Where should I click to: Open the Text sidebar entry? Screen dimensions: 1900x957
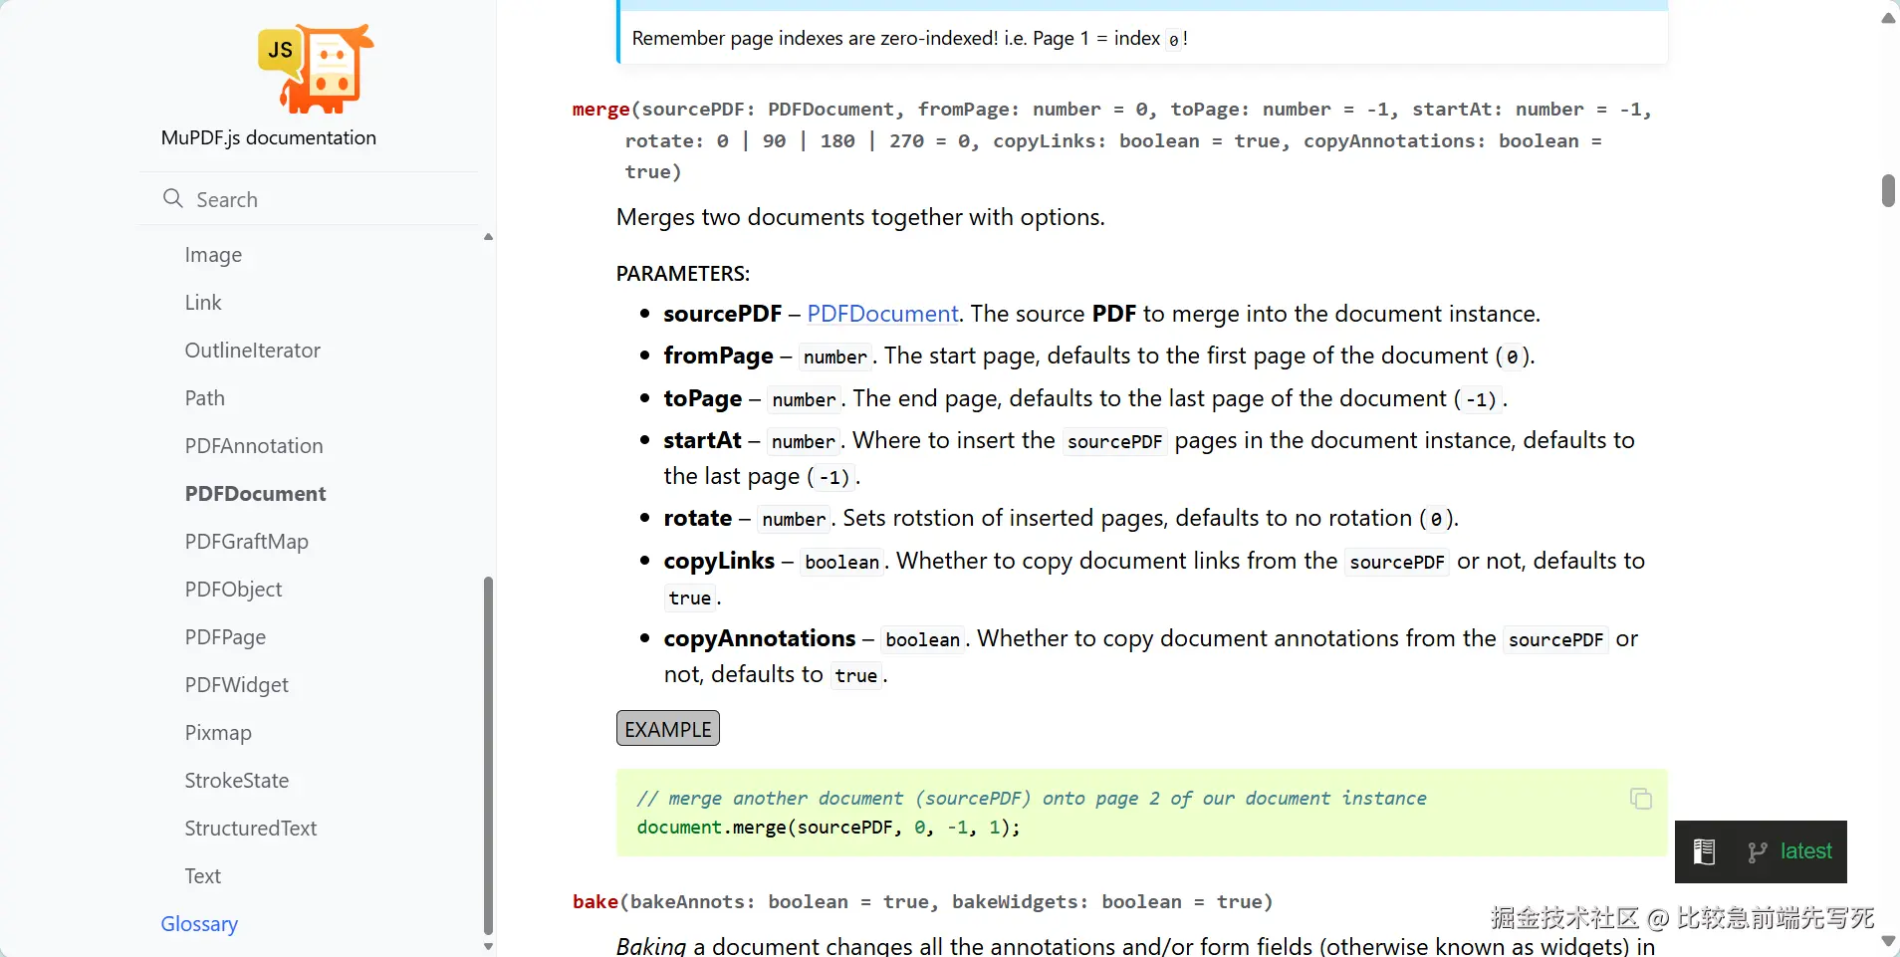[203, 876]
